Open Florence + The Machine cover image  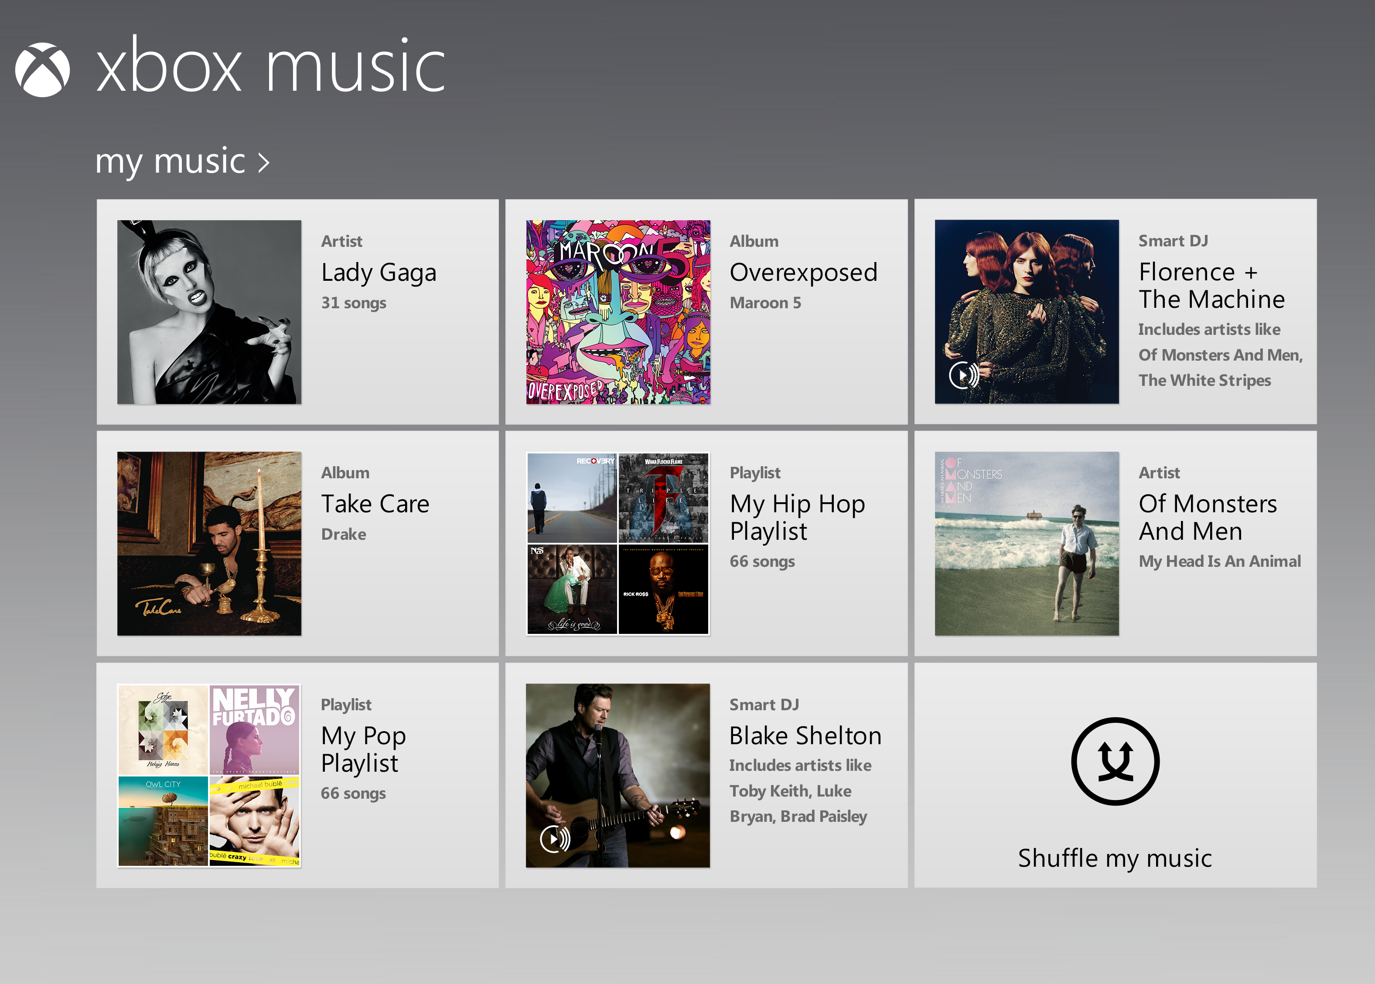point(1027,311)
